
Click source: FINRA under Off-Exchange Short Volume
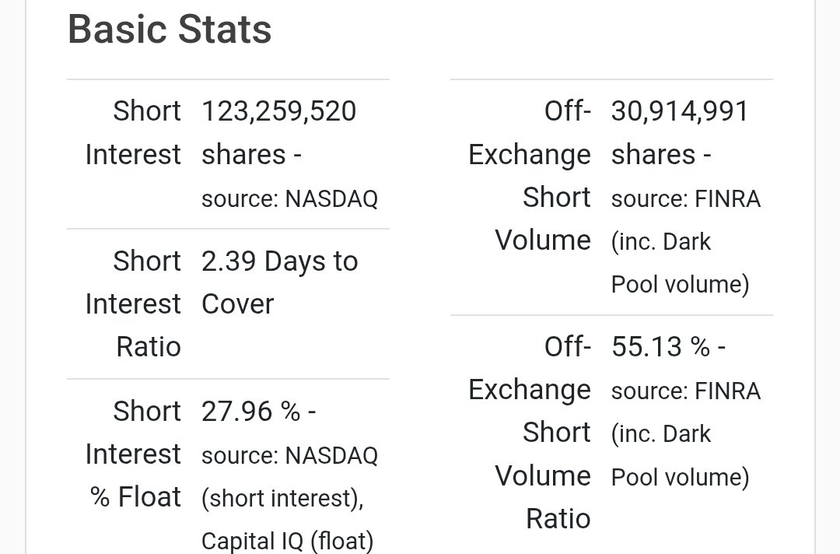pyautogui.click(x=686, y=198)
